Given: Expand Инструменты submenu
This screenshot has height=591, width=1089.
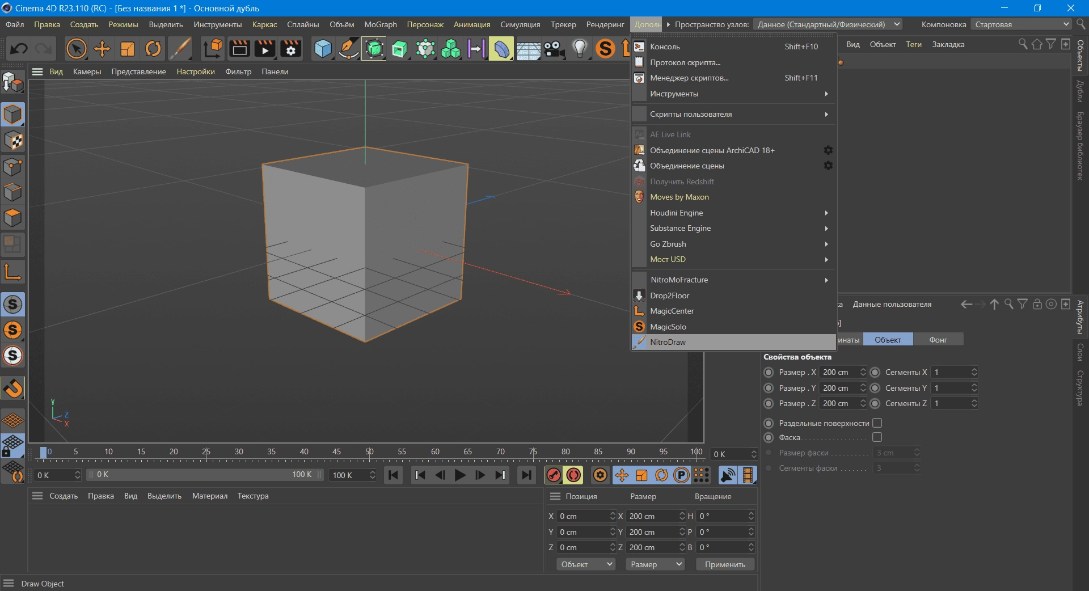Looking at the screenshot, I should click(734, 94).
